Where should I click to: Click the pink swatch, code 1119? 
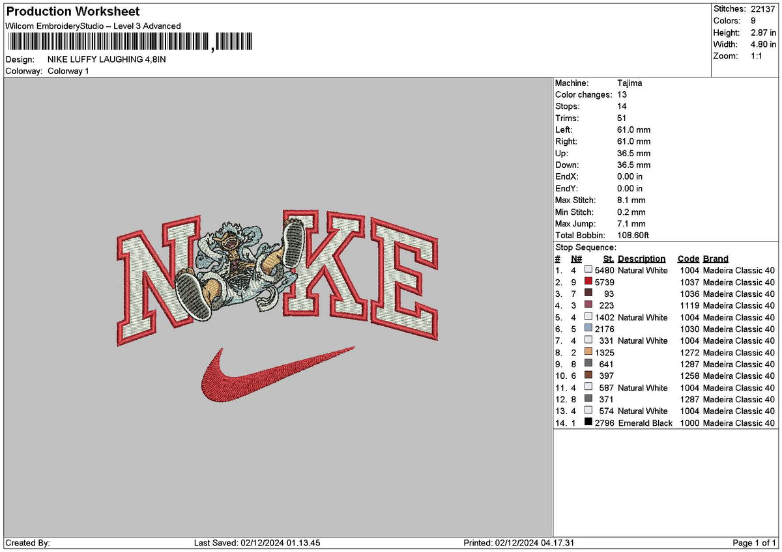click(x=588, y=305)
